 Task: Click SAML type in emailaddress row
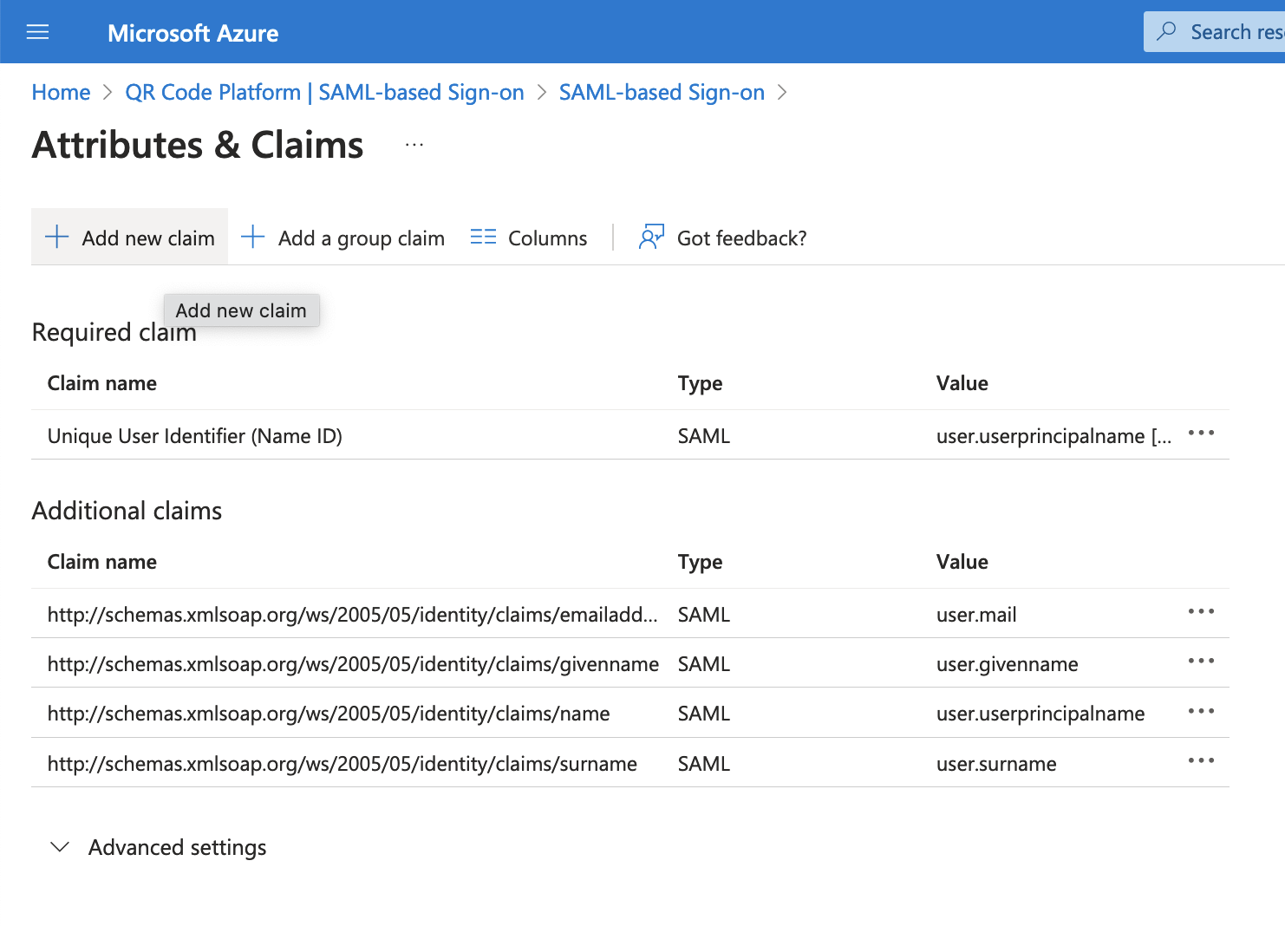pyautogui.click(x=704, y=615)
